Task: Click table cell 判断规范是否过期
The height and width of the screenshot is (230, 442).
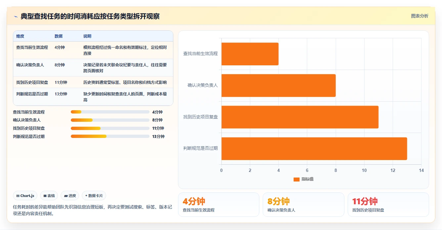Action: click(x=32, y=94)
